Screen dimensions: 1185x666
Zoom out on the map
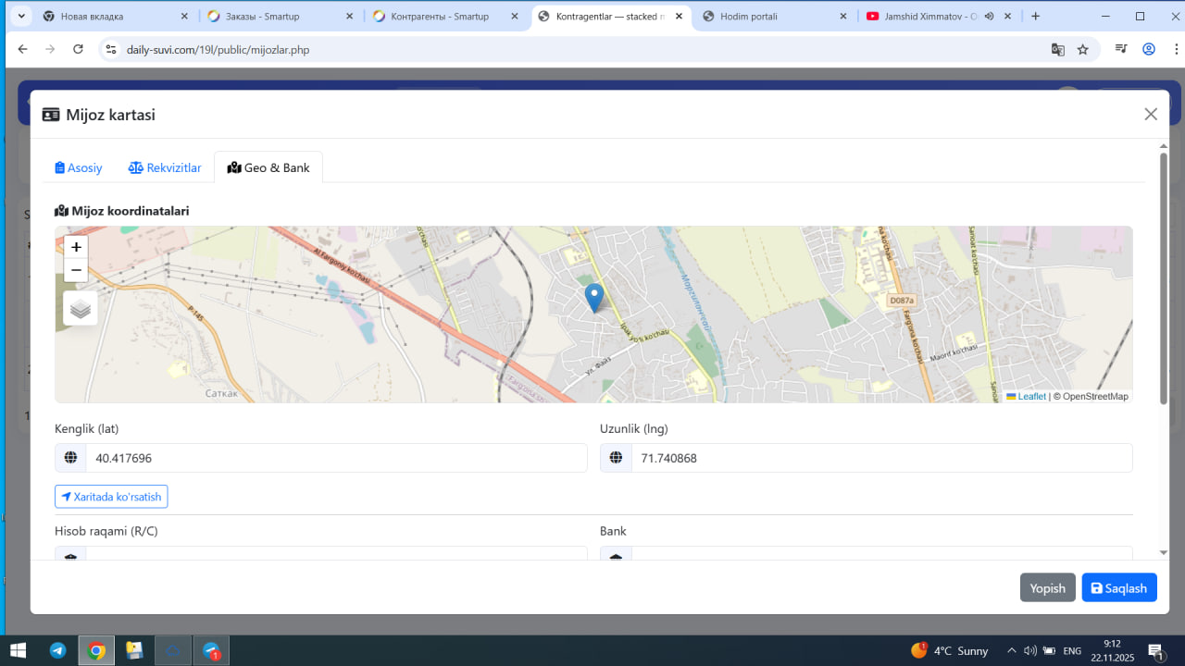coord(76,270)
